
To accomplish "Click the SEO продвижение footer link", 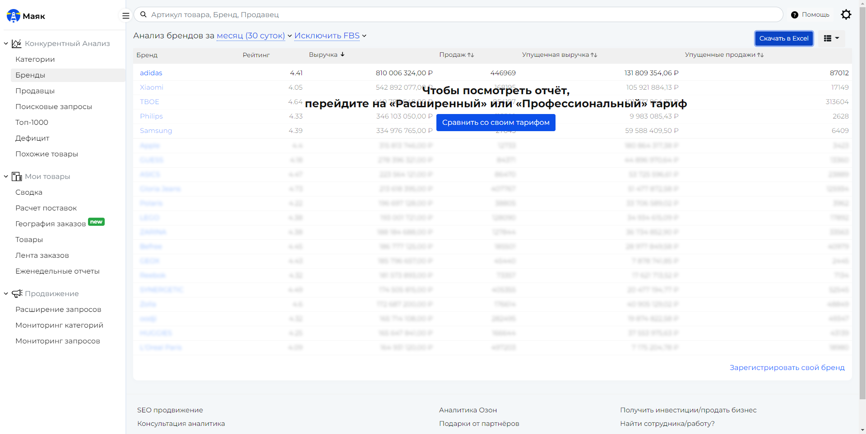I will (x=170, y=410).
